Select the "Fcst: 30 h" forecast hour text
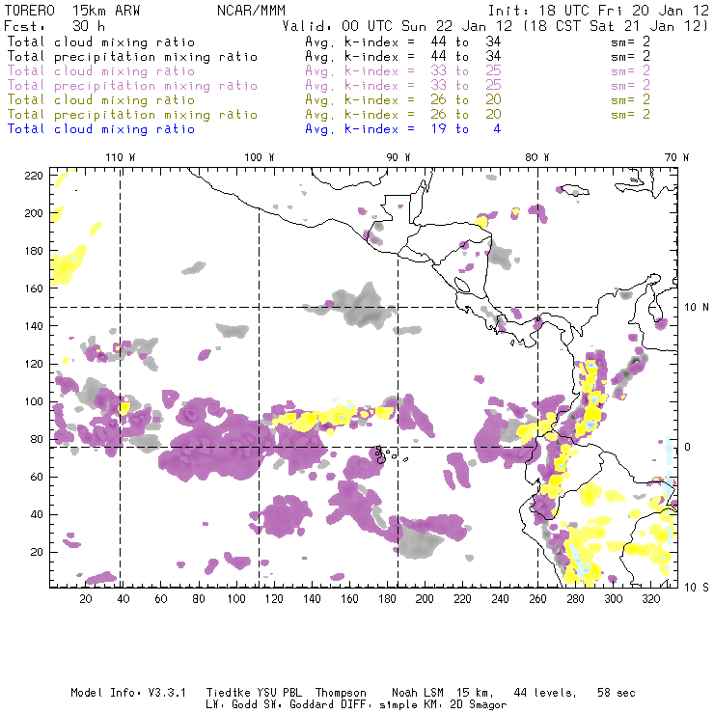The image size is (714, 714). [x=54, y=26]
